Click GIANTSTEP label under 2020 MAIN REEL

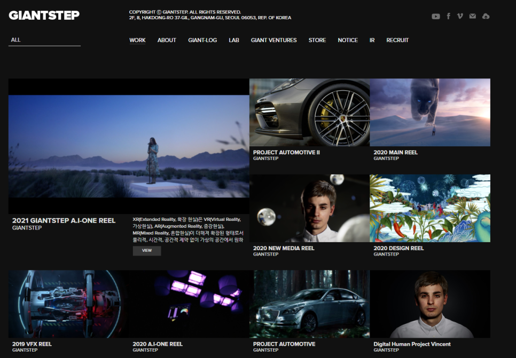pos(386,158)
